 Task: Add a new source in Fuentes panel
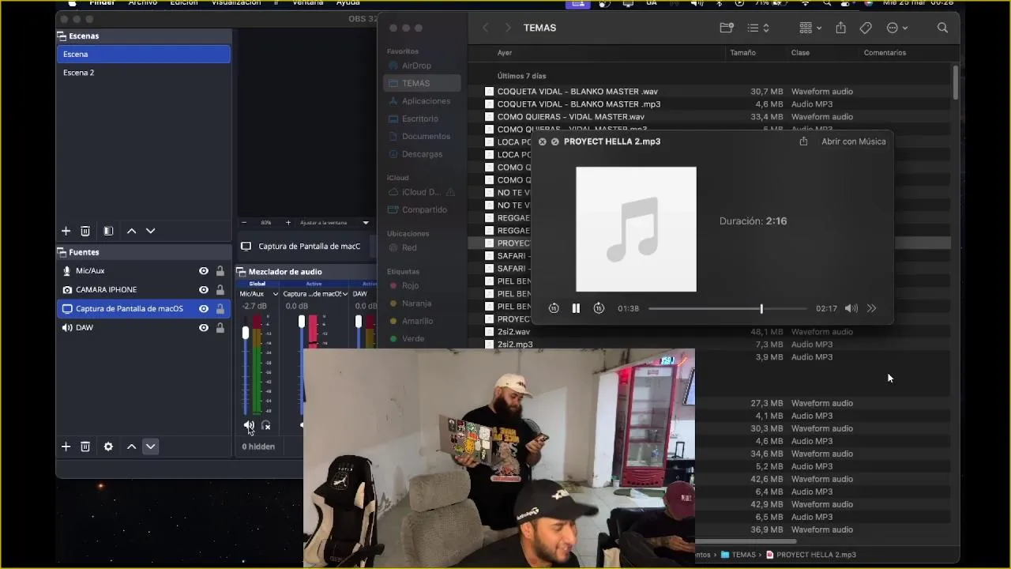[x=66, y=447]
